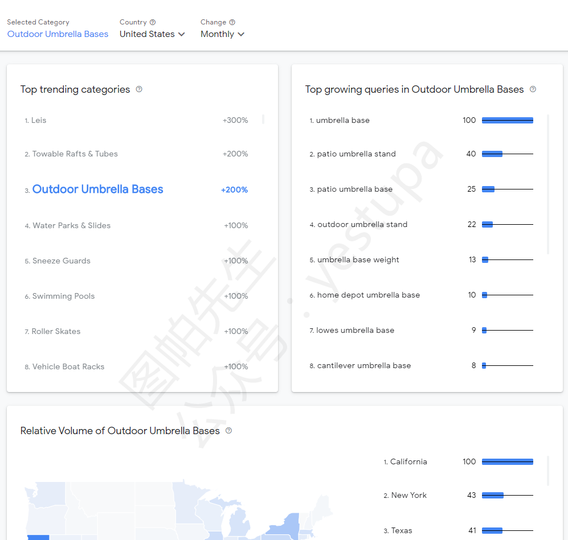Click the umbrella base query bar
This screenshot has width=568, height=540.
click(x=507, y=121)
